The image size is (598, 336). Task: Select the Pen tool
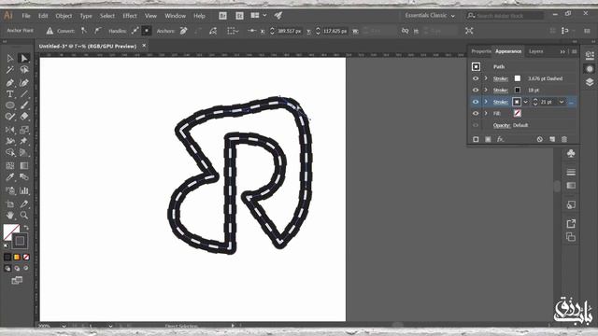click(x=10, y=82)
